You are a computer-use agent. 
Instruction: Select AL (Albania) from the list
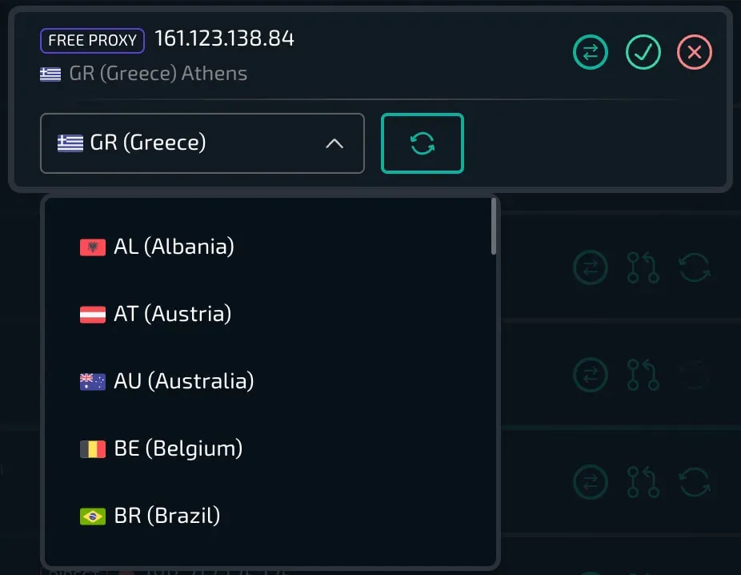click(x=174, y=246)
